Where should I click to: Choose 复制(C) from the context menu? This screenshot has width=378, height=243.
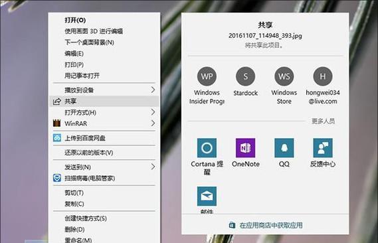tap(74, 204)
